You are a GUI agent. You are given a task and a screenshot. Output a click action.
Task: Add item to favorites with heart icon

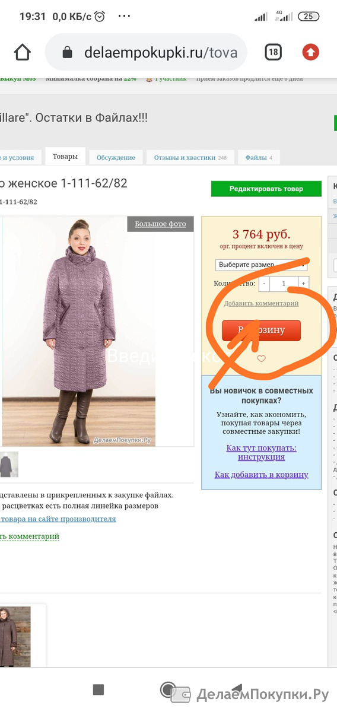261,358
